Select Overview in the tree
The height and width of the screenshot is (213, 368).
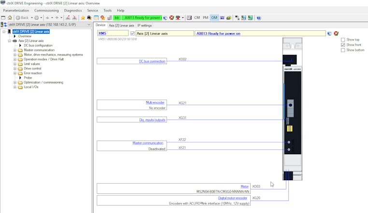(25, 36)
